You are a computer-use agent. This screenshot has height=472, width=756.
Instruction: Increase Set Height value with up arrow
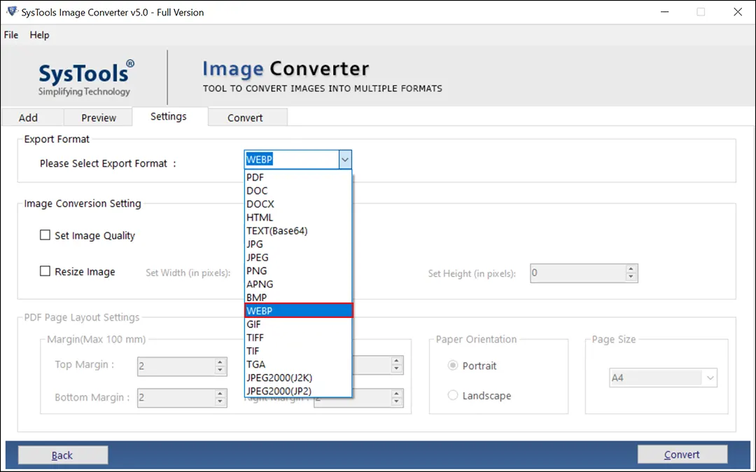pos(631,269)
